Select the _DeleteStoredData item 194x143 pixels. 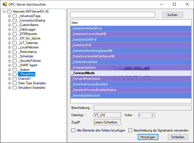pyautogui.click(x=131, y=62)
